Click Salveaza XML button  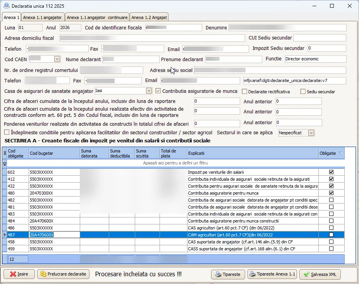click(320, 274)
